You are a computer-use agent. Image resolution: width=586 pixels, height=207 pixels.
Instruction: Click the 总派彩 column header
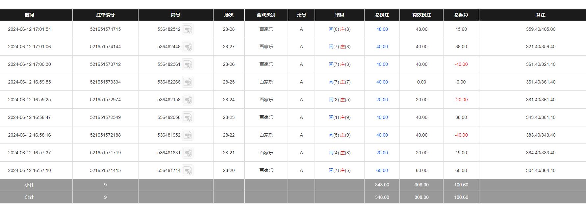(x=461, y=15)
